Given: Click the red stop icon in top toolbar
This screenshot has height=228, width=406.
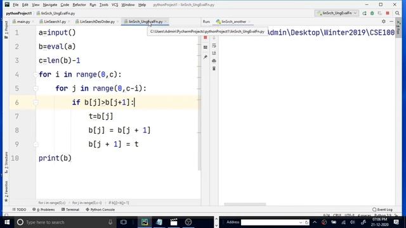Looking at the screenshot, I should click(388, 13).
